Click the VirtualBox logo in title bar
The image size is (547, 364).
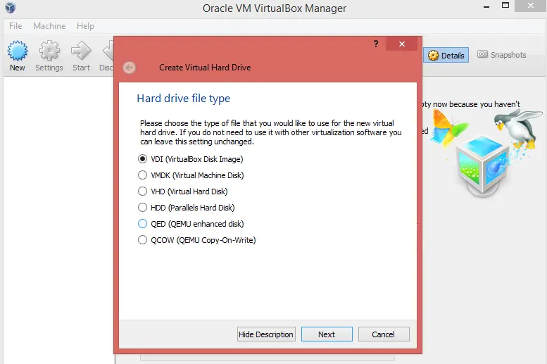[10, 7]
